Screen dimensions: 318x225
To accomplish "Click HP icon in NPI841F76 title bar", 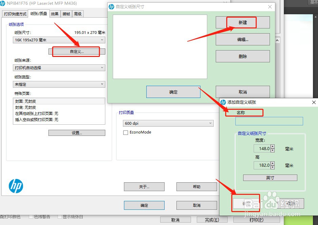I will click(x=2, y=3).
